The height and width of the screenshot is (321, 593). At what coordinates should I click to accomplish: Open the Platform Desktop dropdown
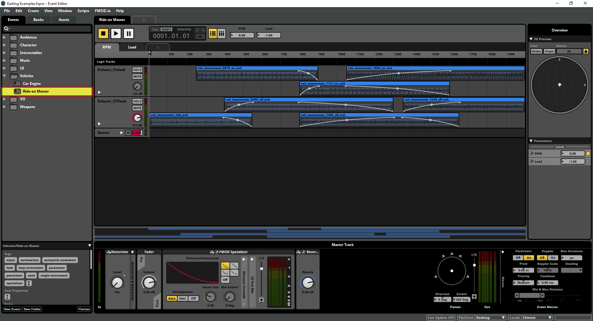click(490, 318)
